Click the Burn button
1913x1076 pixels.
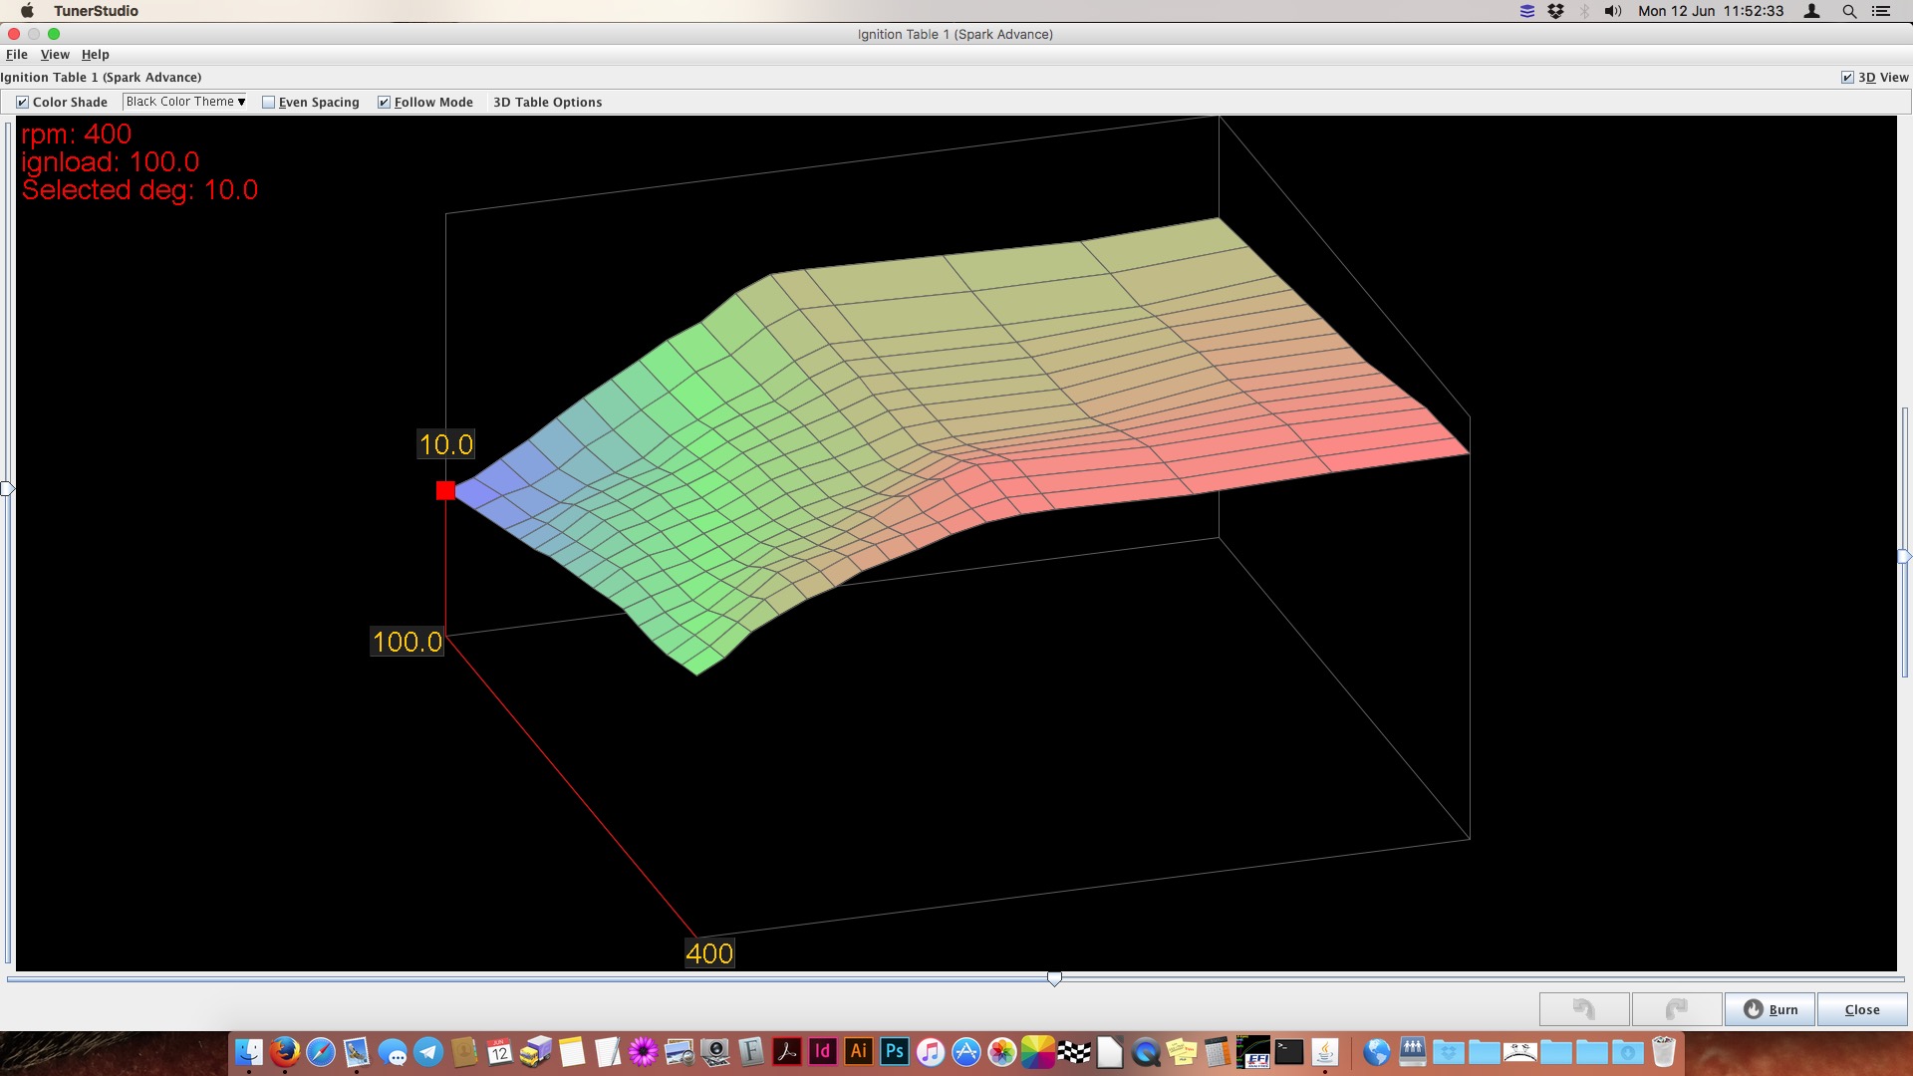[x=1770, y=1009]
